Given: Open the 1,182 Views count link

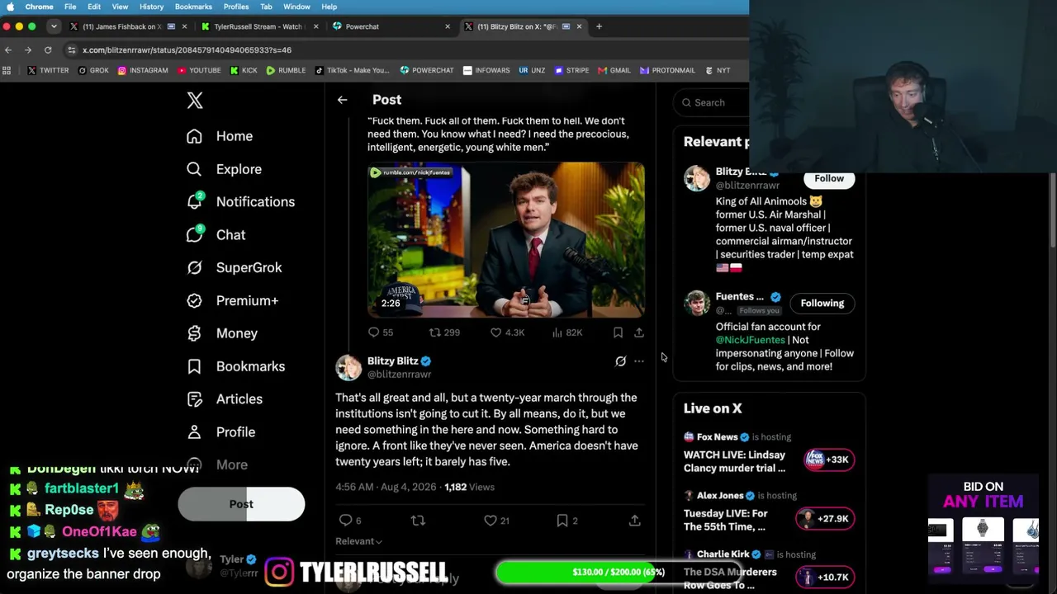Looking at the screenshot, I should (x=469, y=488).
